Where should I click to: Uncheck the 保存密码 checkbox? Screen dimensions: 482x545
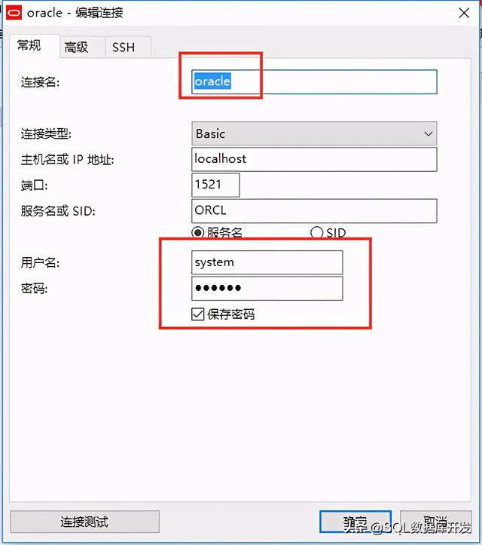click(198, 314)
